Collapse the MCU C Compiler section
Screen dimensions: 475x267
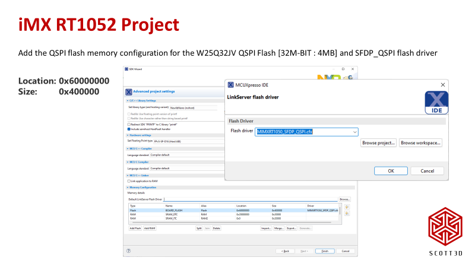click(128, 162)
